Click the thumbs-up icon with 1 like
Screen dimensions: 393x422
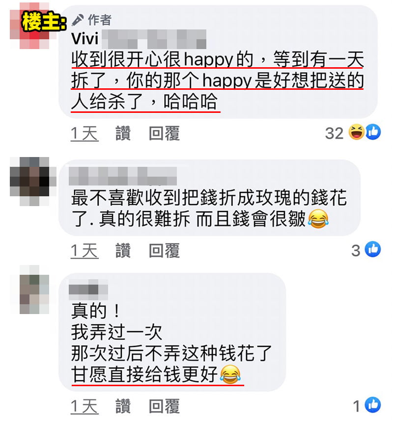[373, 404]
